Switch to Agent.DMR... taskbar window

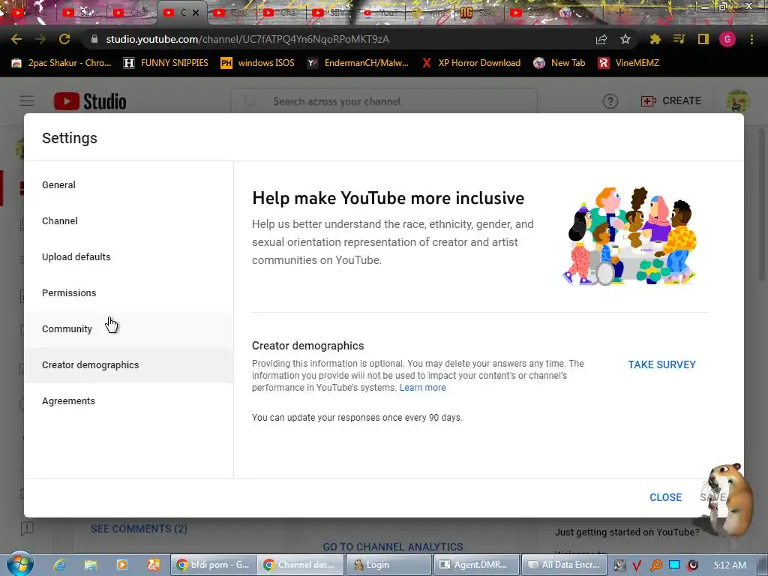point(476,565)
